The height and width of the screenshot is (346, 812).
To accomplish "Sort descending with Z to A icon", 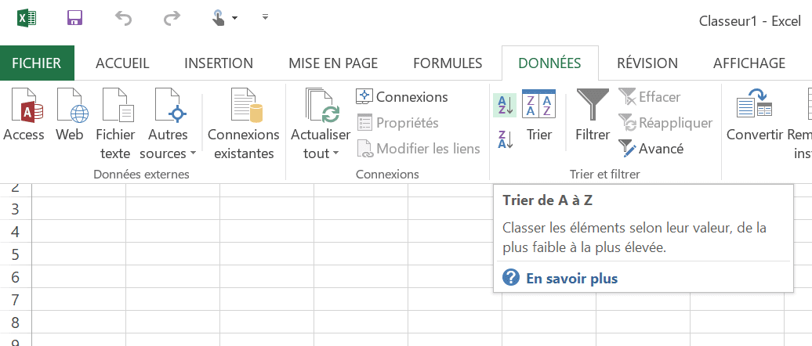I will 505,140.
